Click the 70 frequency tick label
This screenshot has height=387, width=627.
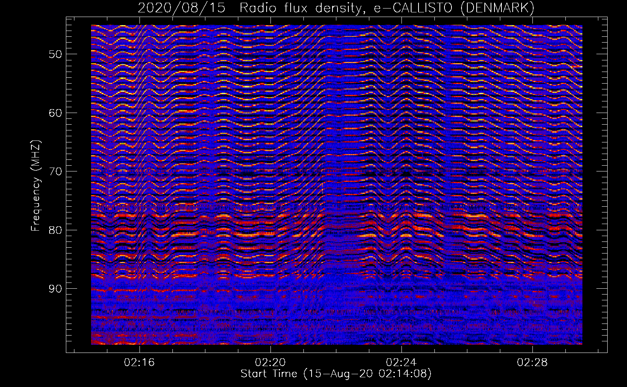[55, 171]
